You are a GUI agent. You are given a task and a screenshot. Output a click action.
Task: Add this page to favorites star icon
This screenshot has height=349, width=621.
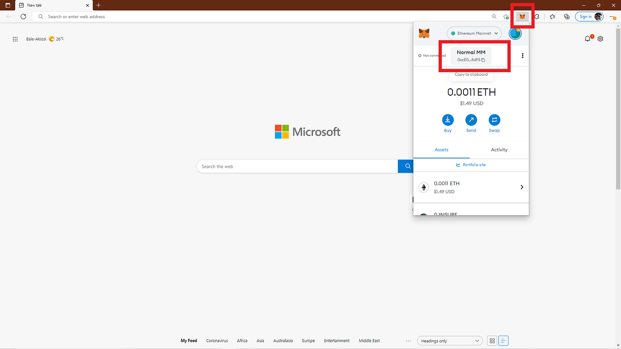(506, 16)
